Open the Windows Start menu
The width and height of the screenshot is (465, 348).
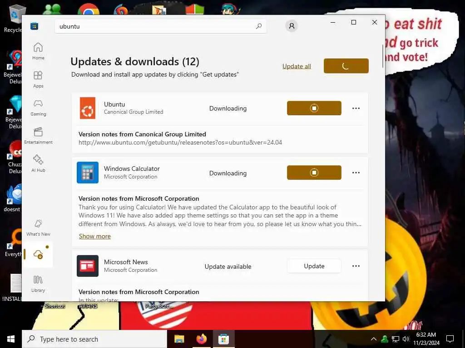coord(11,339)
